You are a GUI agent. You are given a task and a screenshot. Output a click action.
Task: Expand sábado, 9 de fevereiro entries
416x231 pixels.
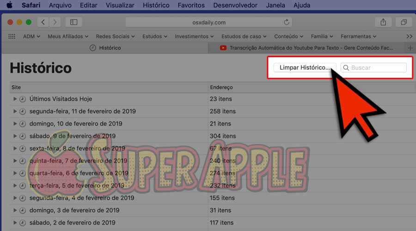(15, 136)
